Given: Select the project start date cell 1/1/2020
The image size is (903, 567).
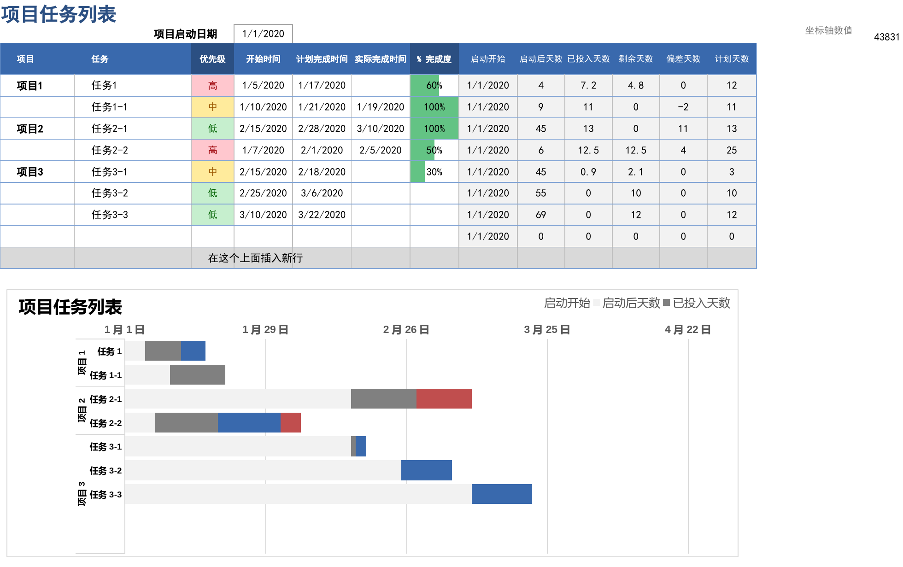Looking at the screenshot, I should click(x=263, y=34).
